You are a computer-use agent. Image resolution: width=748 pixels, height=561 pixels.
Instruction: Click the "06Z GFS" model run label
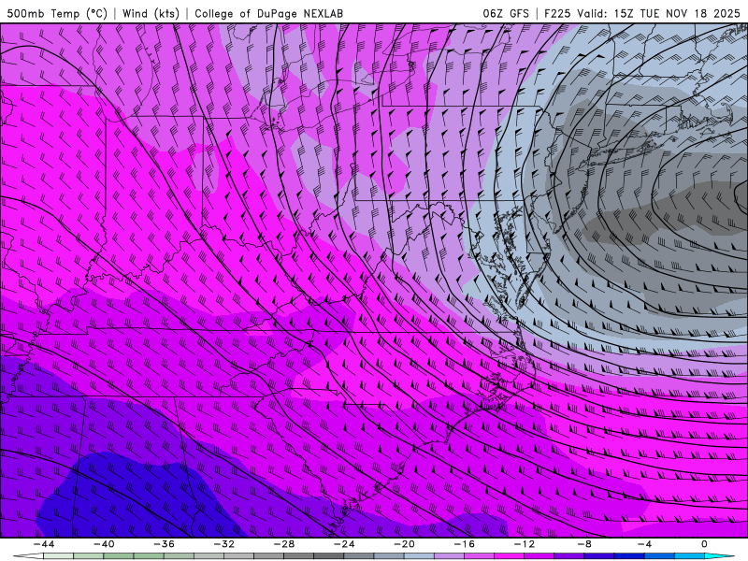click(506, 13)
